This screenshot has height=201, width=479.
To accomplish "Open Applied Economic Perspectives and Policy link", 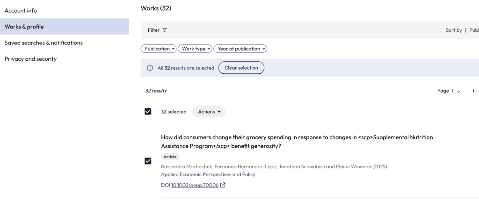I will pyautogui.click(x=208, y=174).
